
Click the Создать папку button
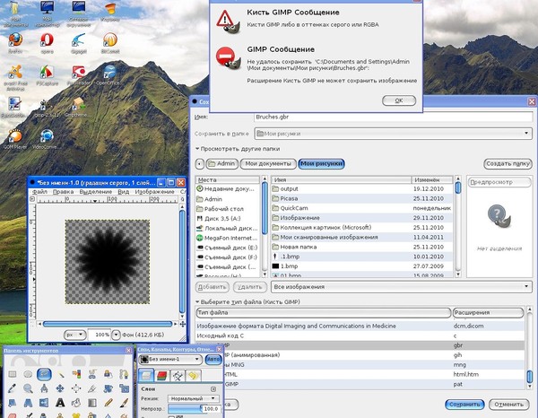(508, 163)
